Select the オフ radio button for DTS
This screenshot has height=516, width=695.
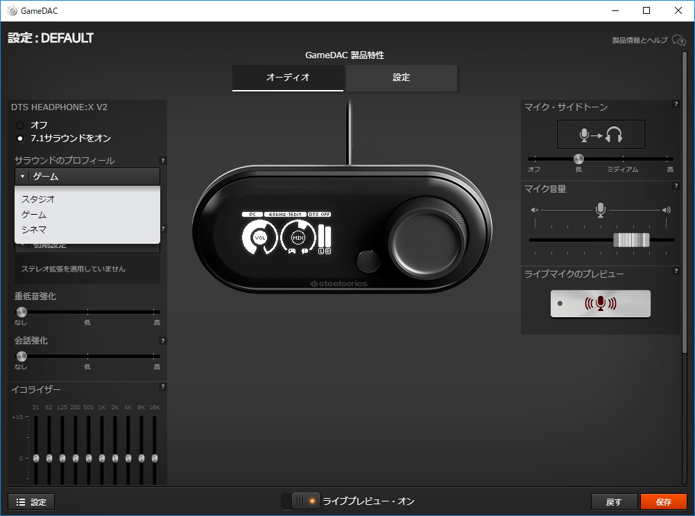(20, 125)
